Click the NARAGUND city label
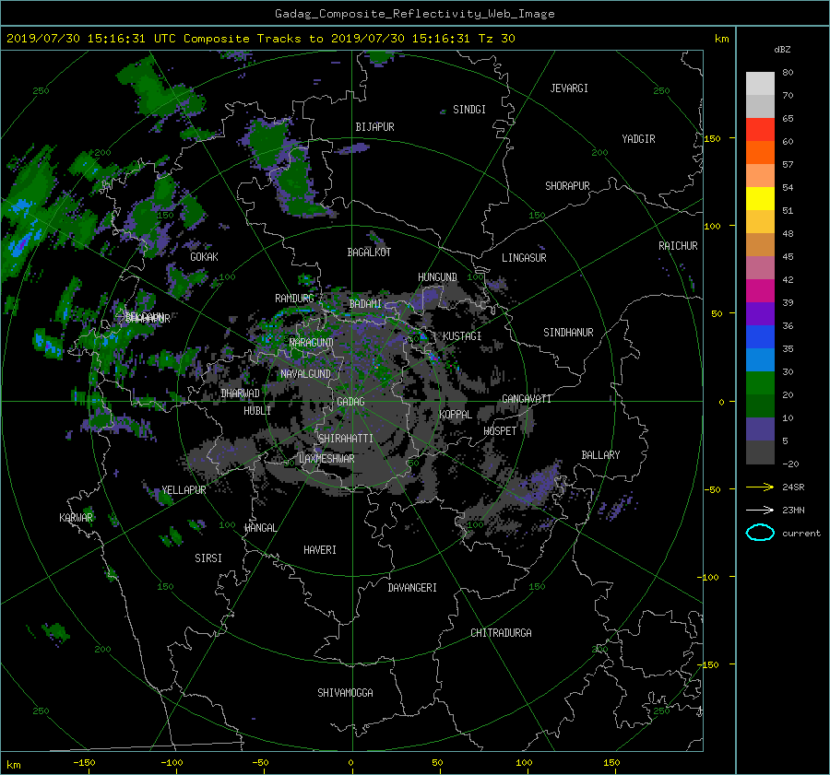Screen dimensions: 830x775 coord(312,343)
